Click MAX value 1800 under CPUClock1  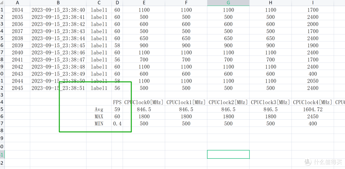pos(186,116)
